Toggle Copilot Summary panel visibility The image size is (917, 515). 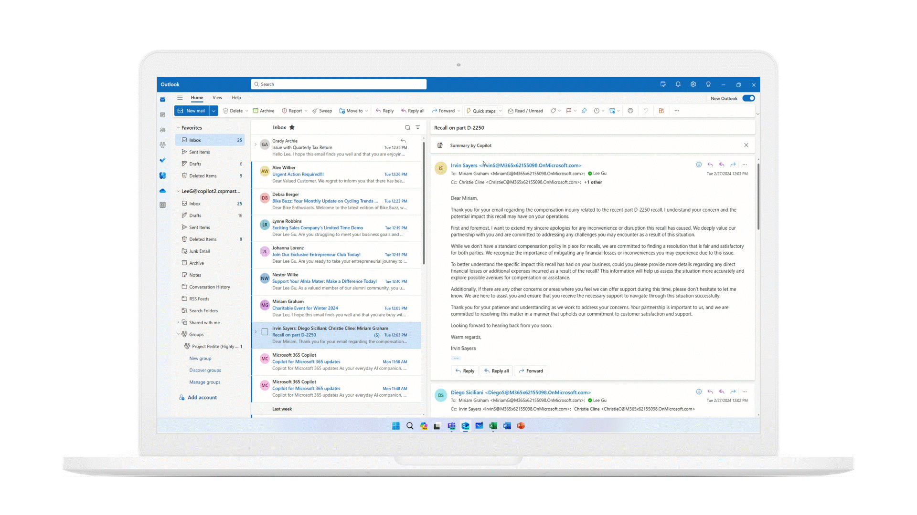(x=746, y=145)
